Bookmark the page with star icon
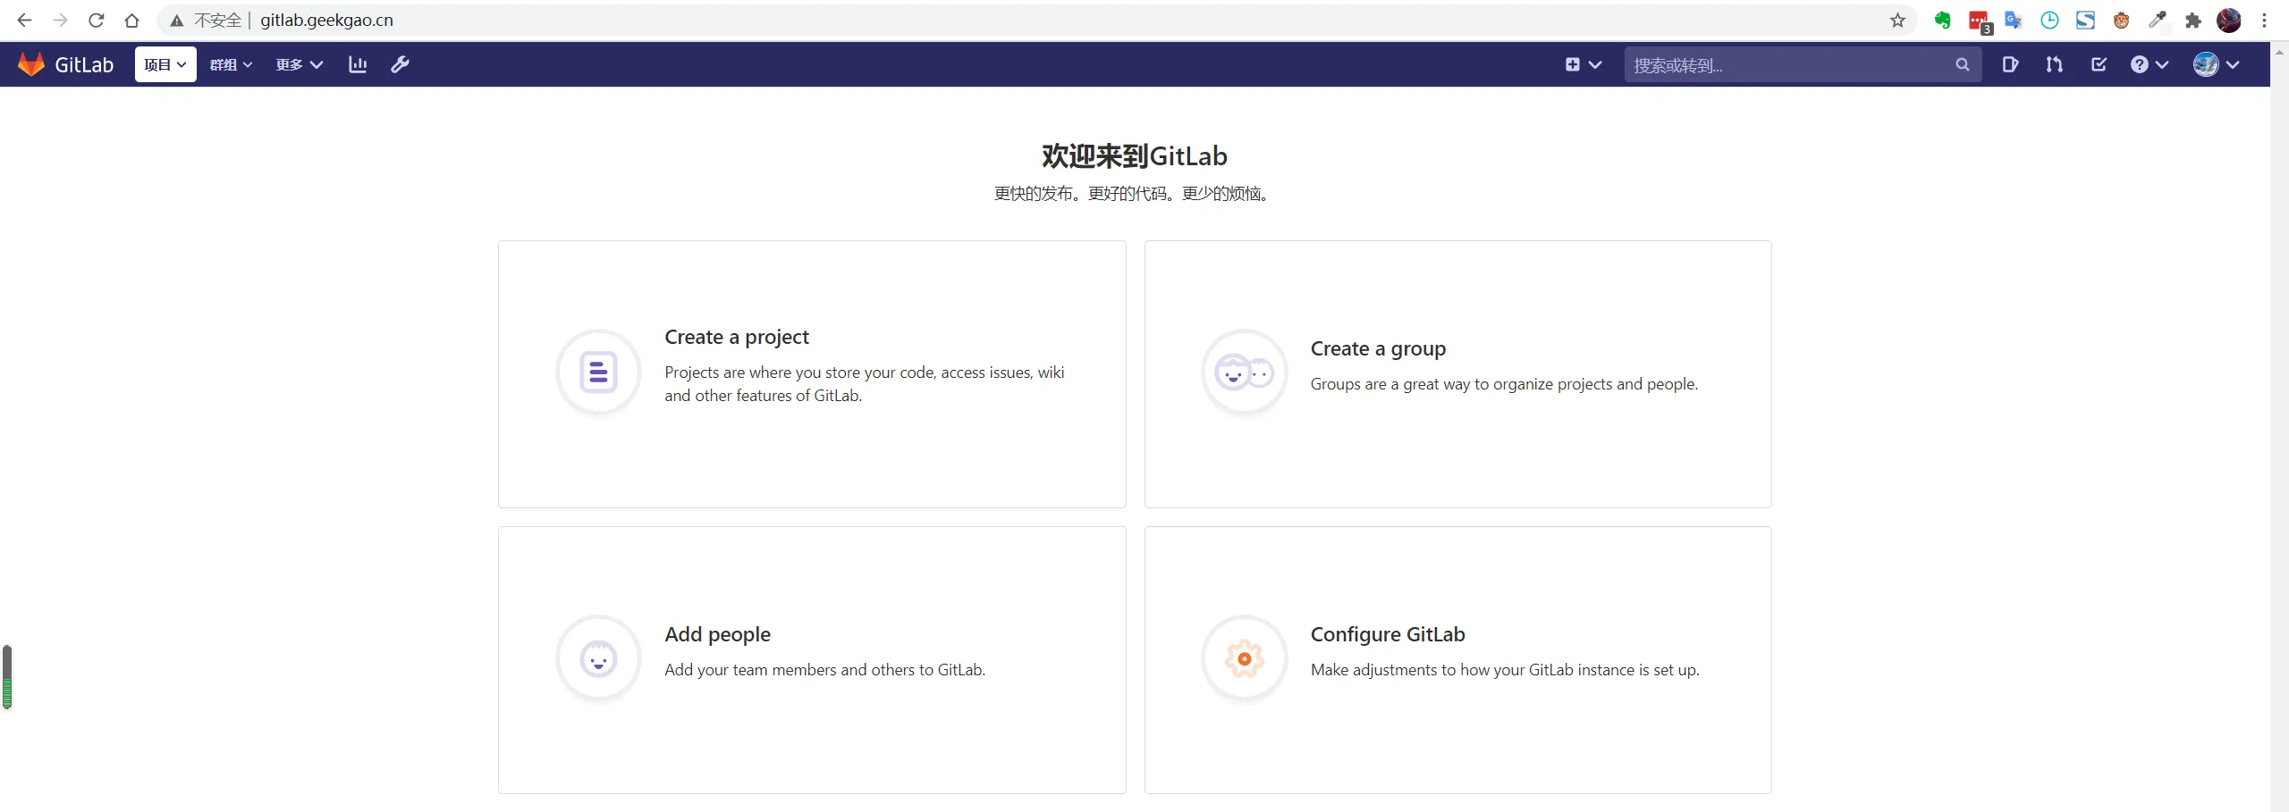The image size is (2289, 812). coord(1897,20)
